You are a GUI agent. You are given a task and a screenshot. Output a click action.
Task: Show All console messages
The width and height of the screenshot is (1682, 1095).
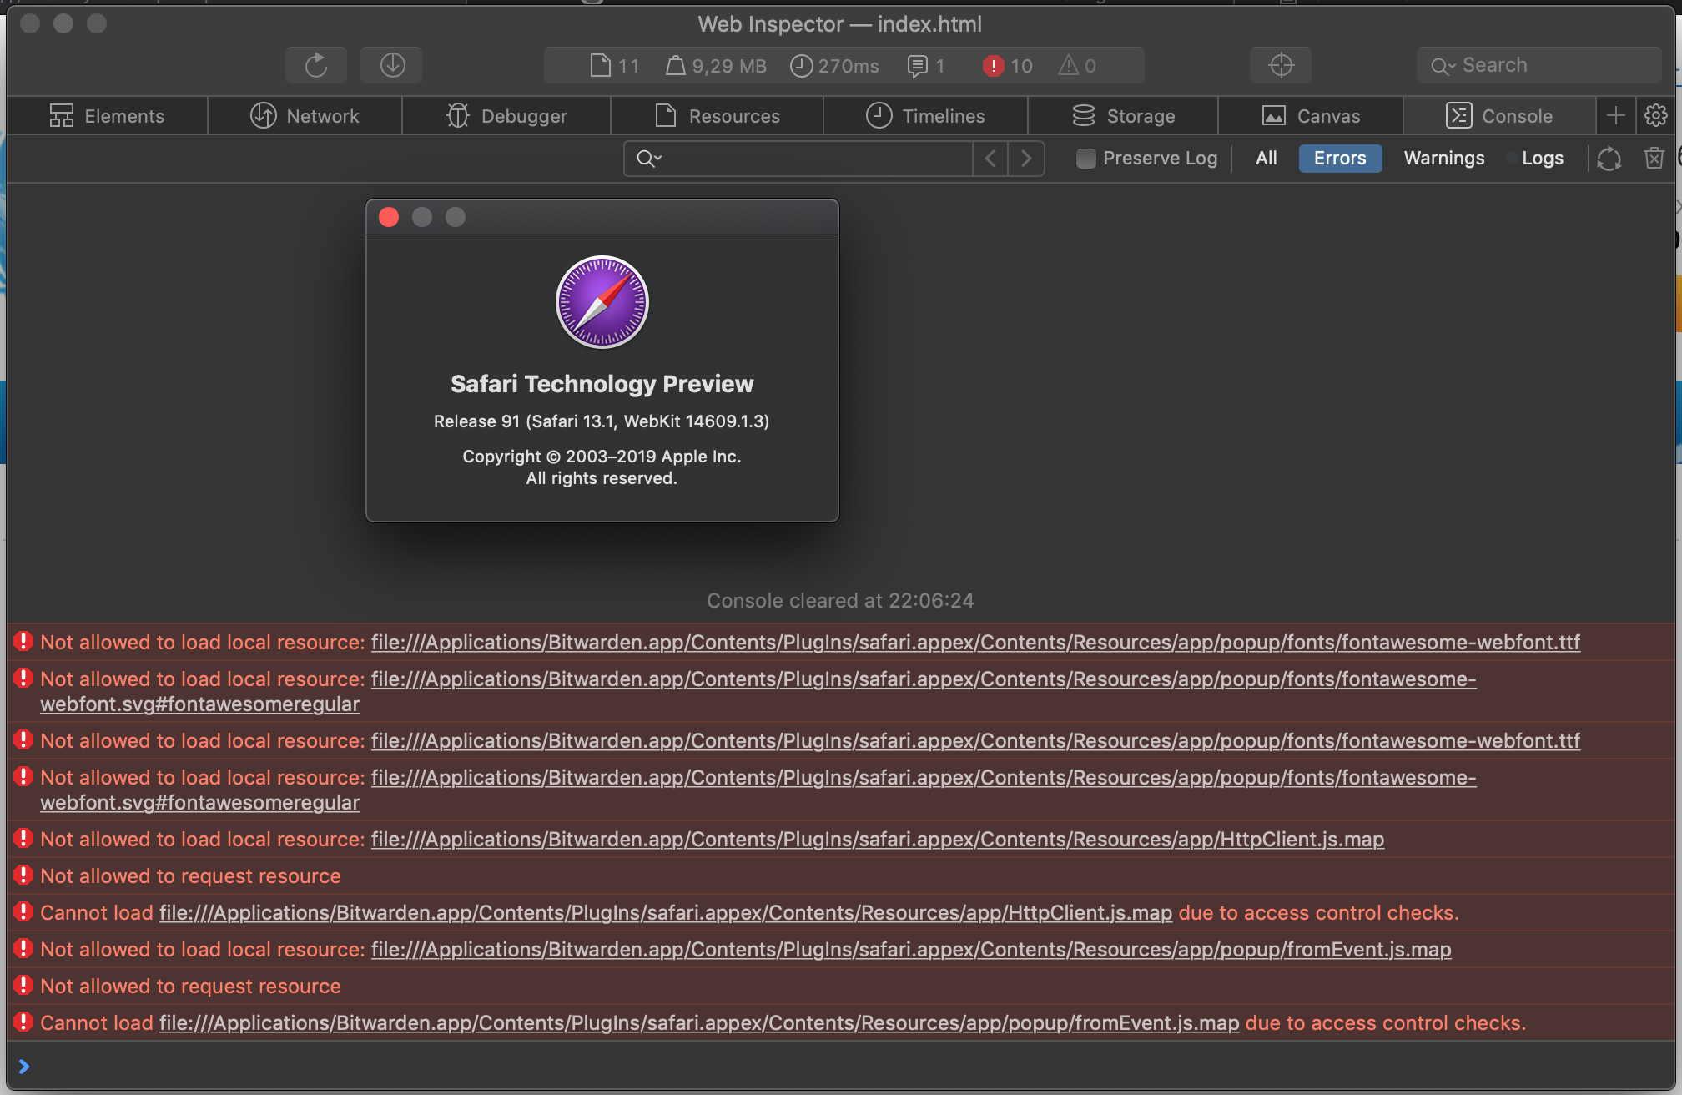[x=1266, y=158]
